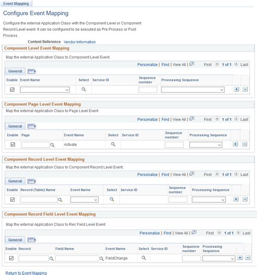Image resolution: width=257 pixels, height=275 pixels.
Task: Open Event Name dropdown in Component Level grid
Action: point(45,89)
